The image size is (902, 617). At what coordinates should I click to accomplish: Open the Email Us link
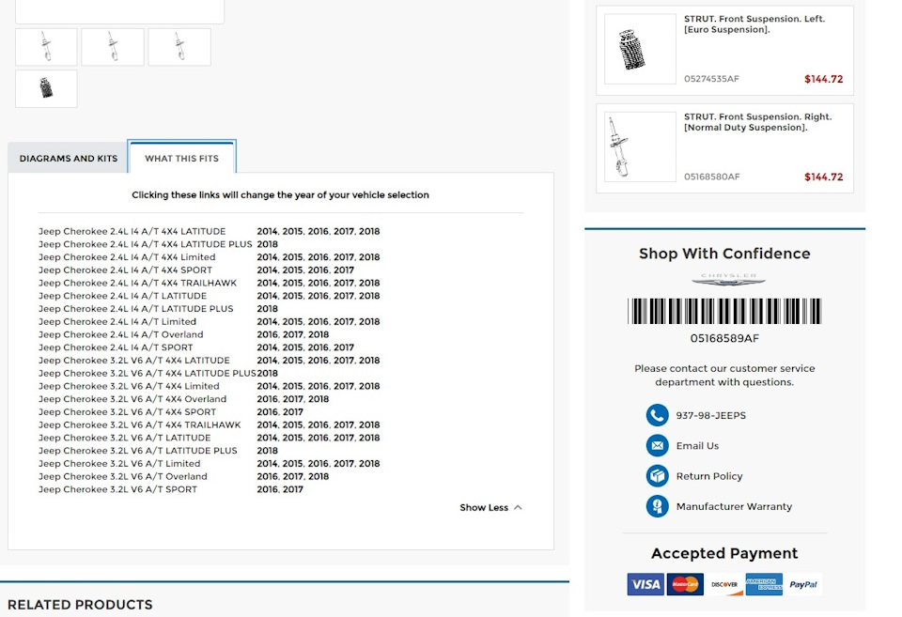697,446
